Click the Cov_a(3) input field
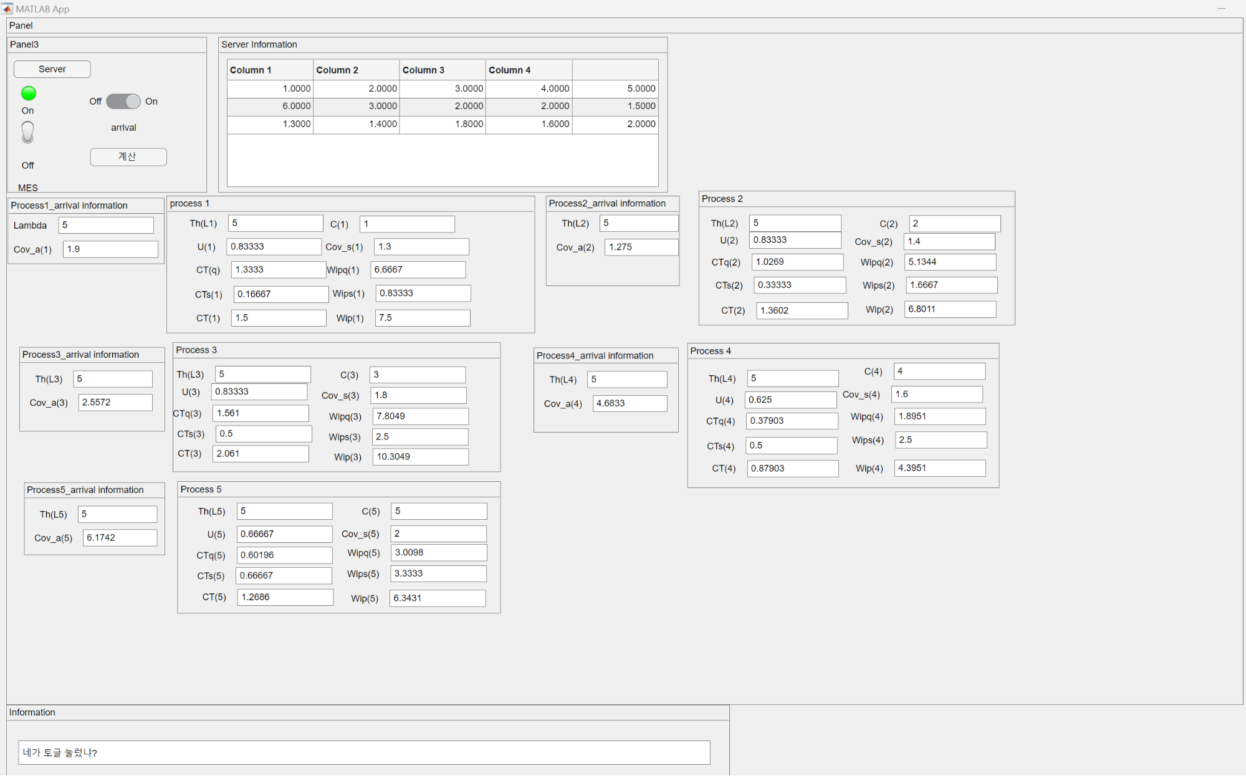This screenshot has width=1246, height=776. (115, 403)
